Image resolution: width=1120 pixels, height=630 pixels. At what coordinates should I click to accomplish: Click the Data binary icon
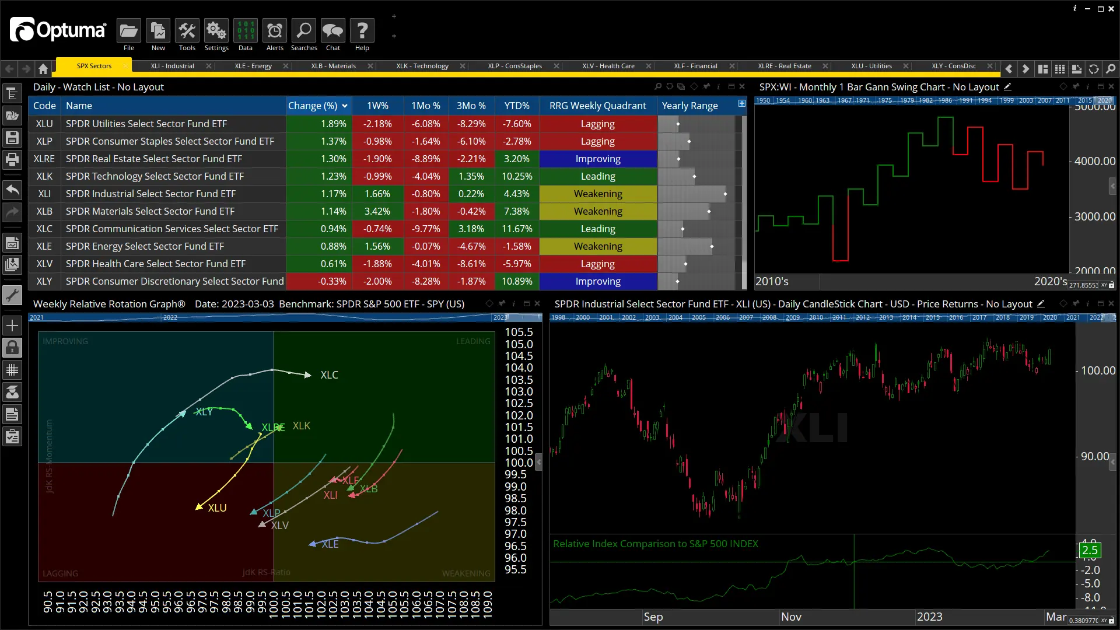[x=246, y=32]
